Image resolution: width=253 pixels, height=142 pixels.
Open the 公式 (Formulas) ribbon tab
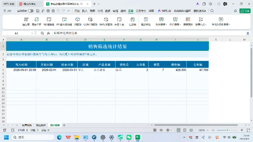pos(100,11)
